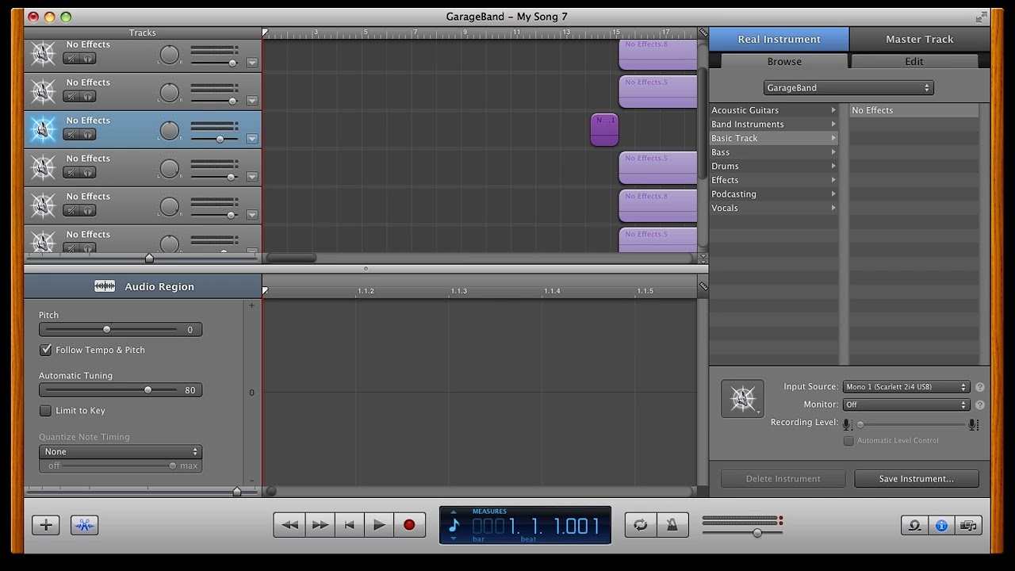Click the Automatic Tuning slider

(109, 390)
